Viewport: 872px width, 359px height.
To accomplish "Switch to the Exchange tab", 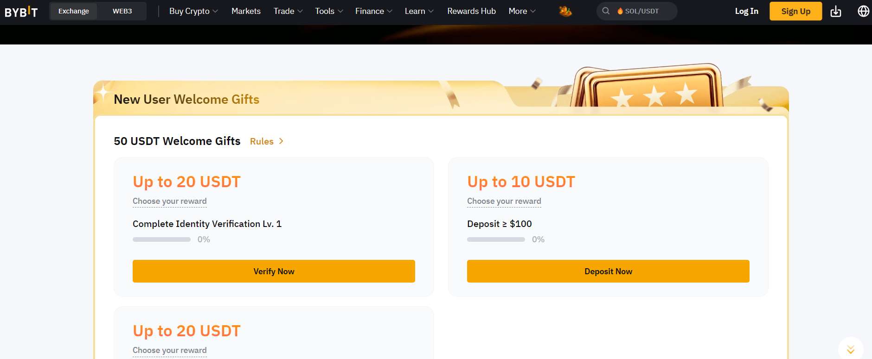I will (x=74, y=11).
